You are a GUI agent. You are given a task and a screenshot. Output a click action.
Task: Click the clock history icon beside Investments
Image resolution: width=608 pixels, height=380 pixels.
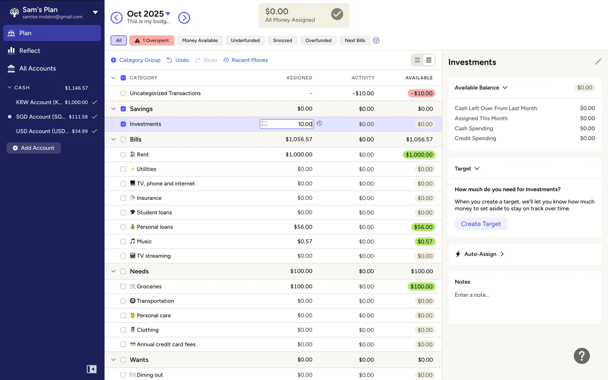(320, 123)
